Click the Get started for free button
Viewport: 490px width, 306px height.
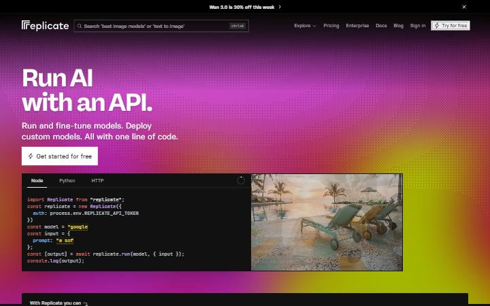coord(60,156)
